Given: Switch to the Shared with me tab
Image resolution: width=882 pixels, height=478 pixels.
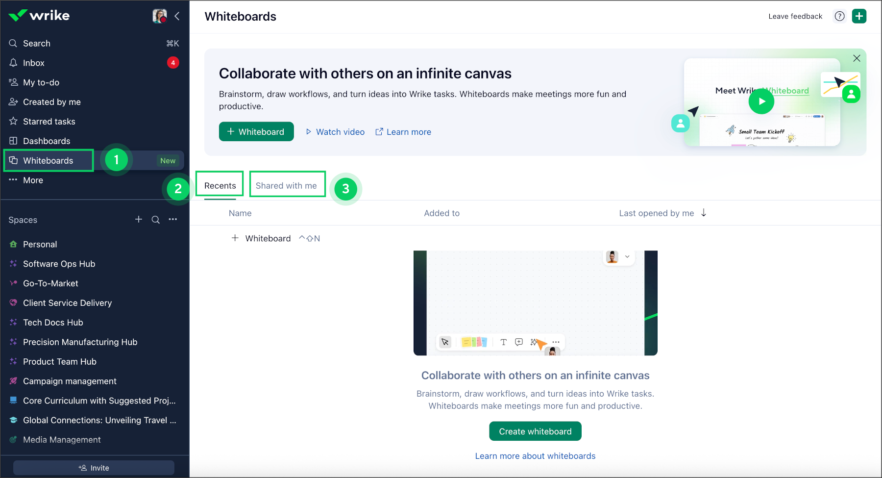Looking at the screenshot, I should tap(286, 186).
